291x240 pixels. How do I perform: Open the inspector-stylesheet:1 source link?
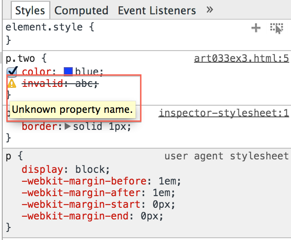coord(224,113)
